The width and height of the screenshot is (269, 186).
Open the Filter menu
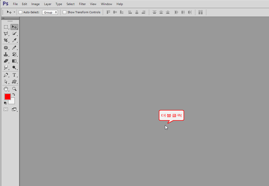coord(82,4)
